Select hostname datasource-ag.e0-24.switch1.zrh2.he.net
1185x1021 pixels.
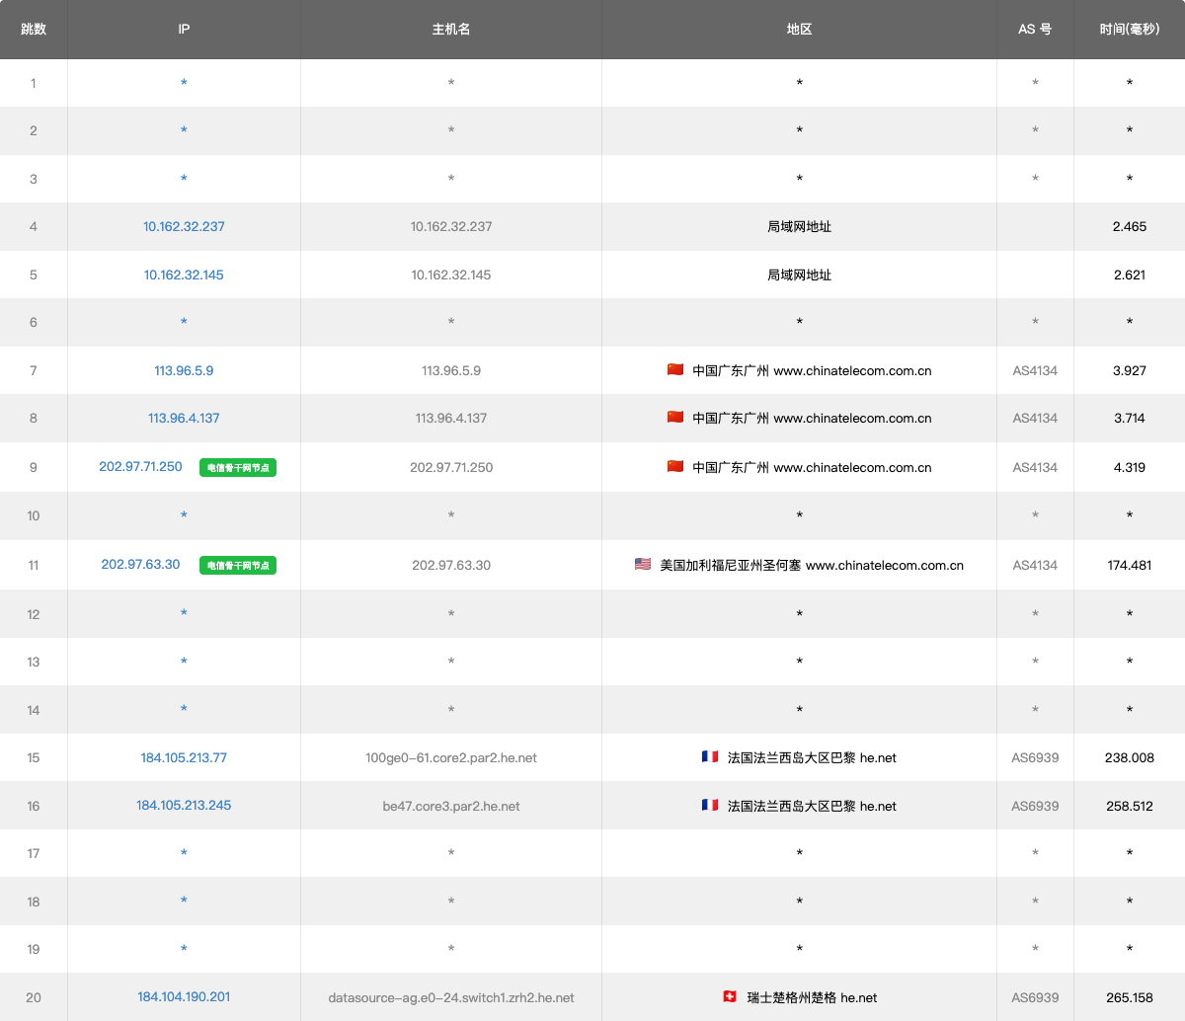click(x=451, y=997)
